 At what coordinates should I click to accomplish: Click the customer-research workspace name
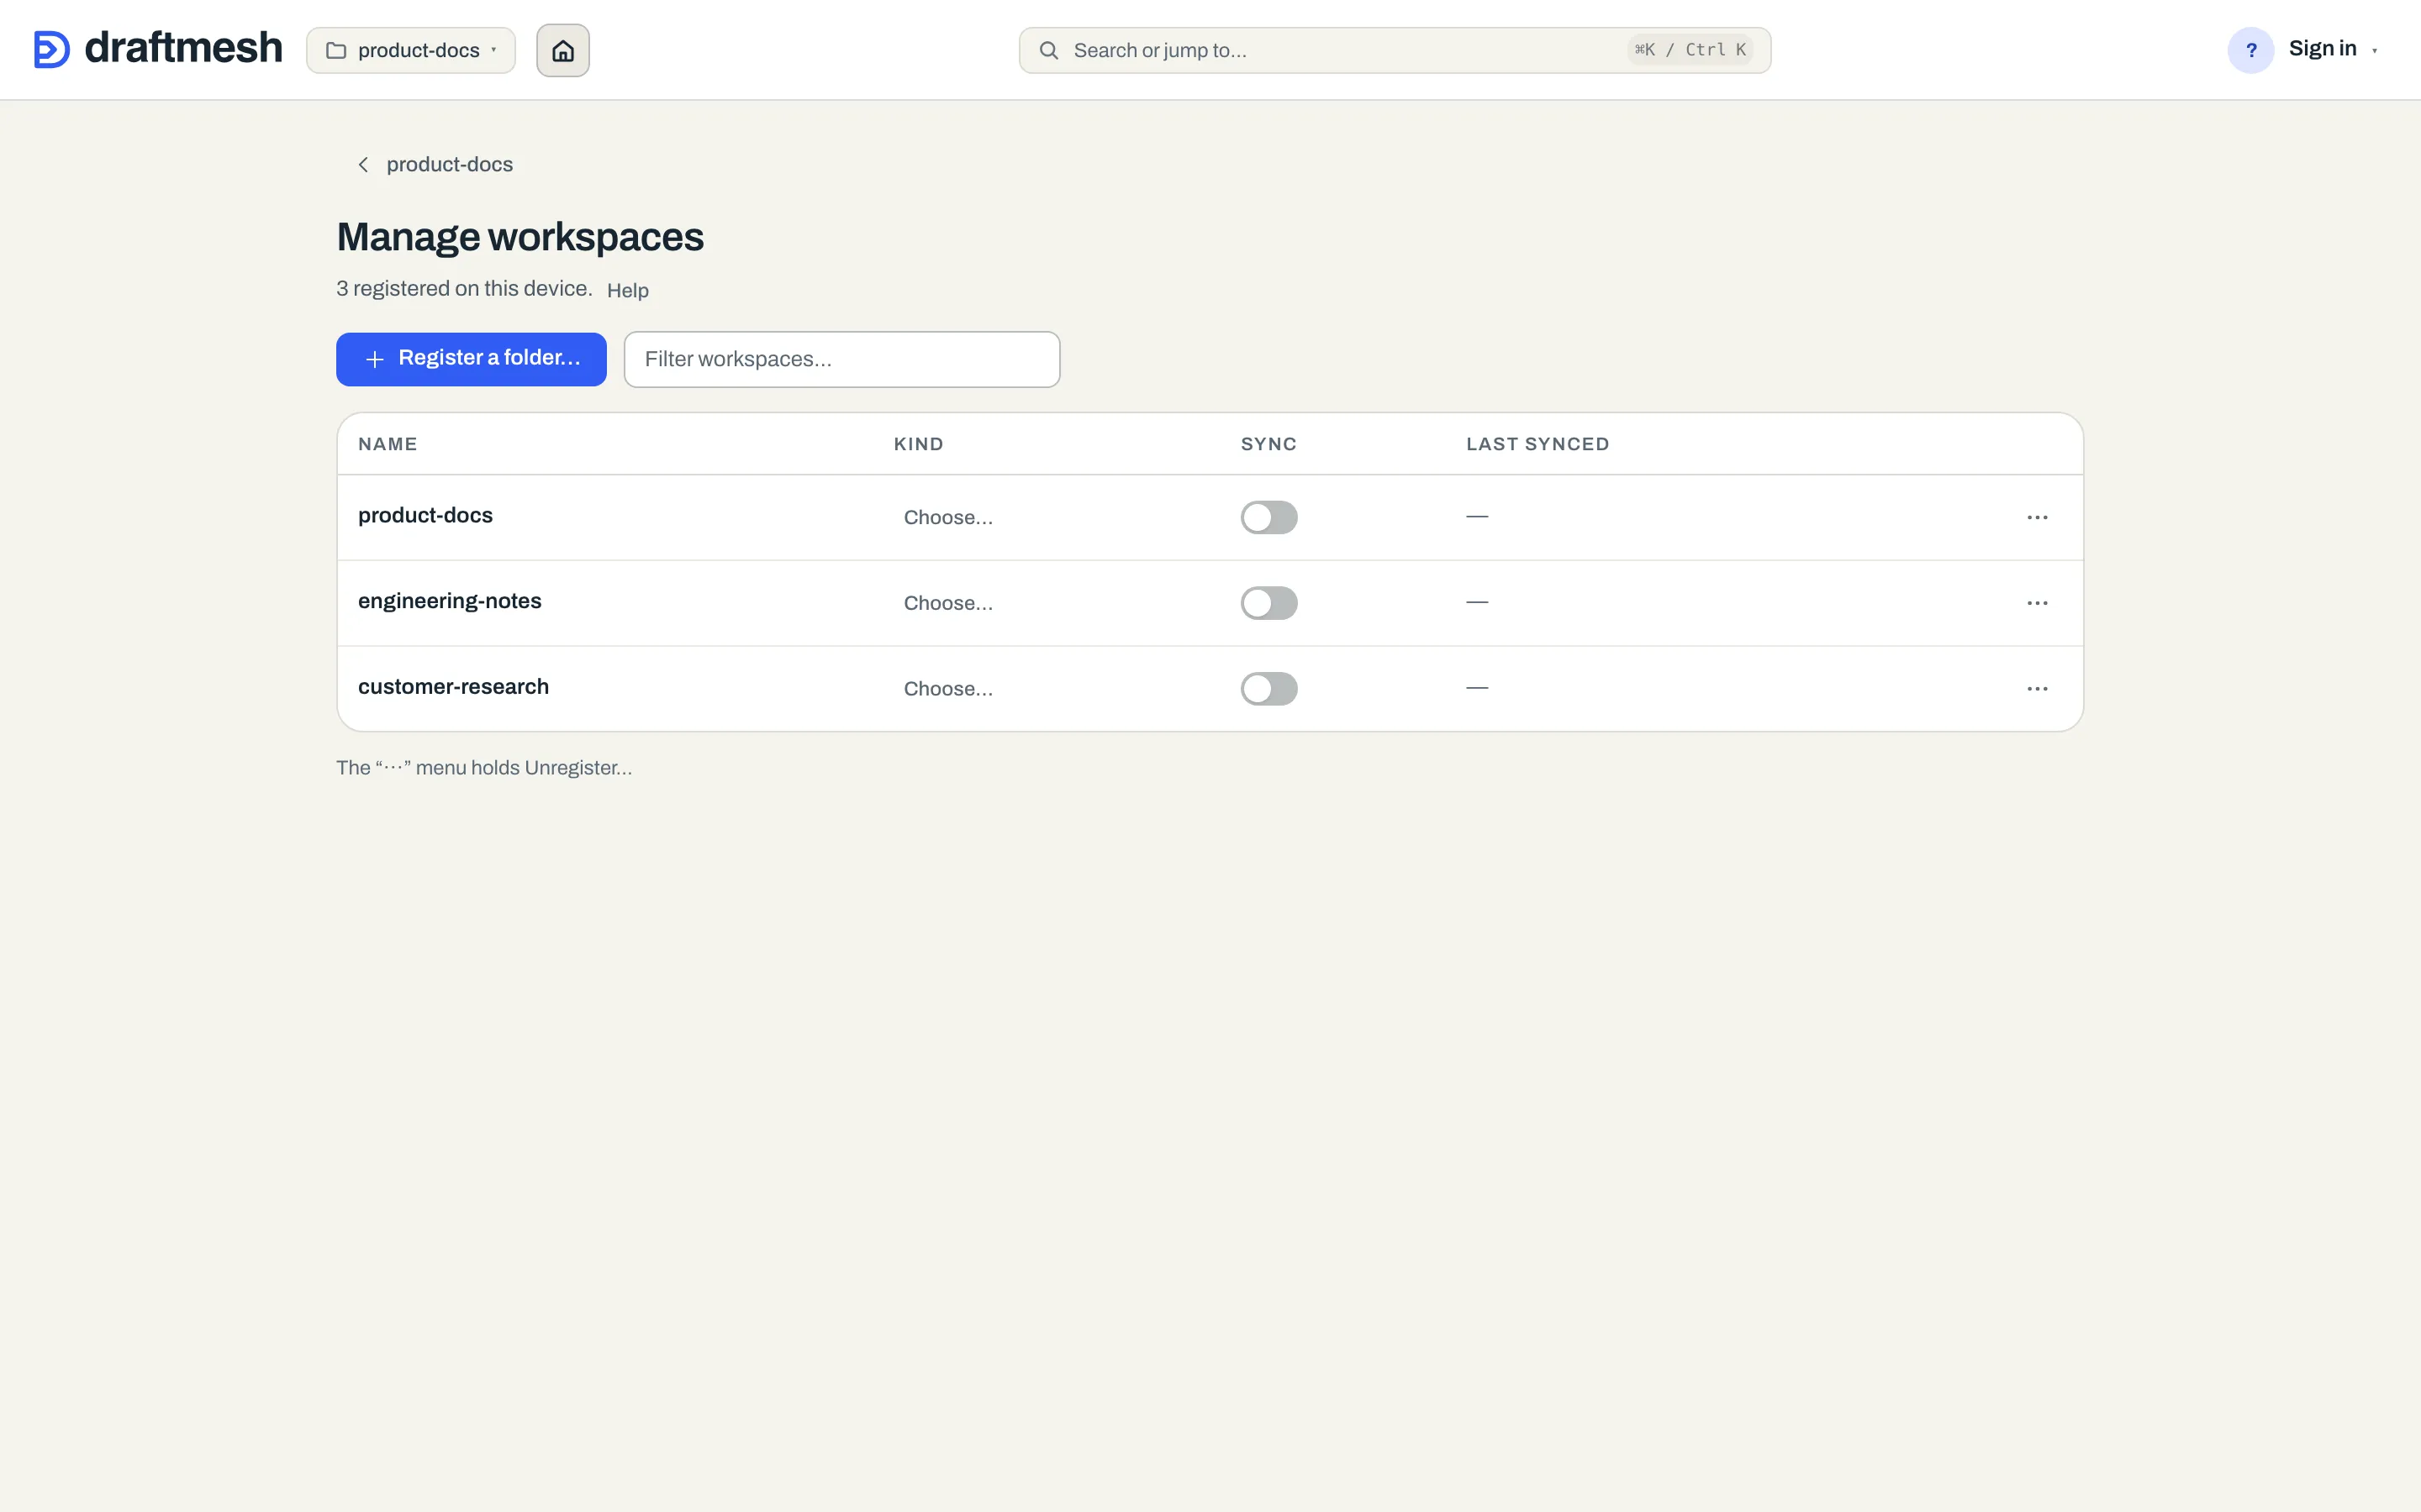pos(453,687)
